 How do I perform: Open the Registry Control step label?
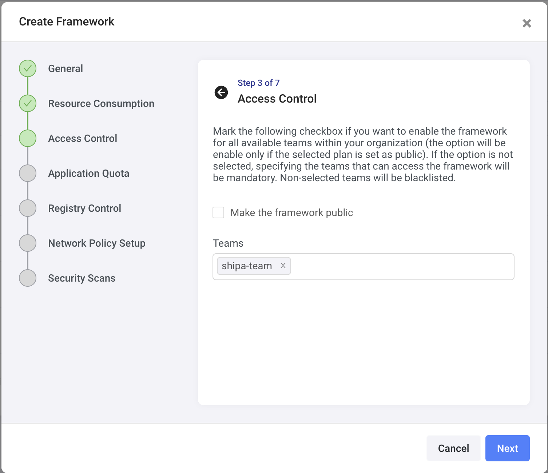[84, 208]
